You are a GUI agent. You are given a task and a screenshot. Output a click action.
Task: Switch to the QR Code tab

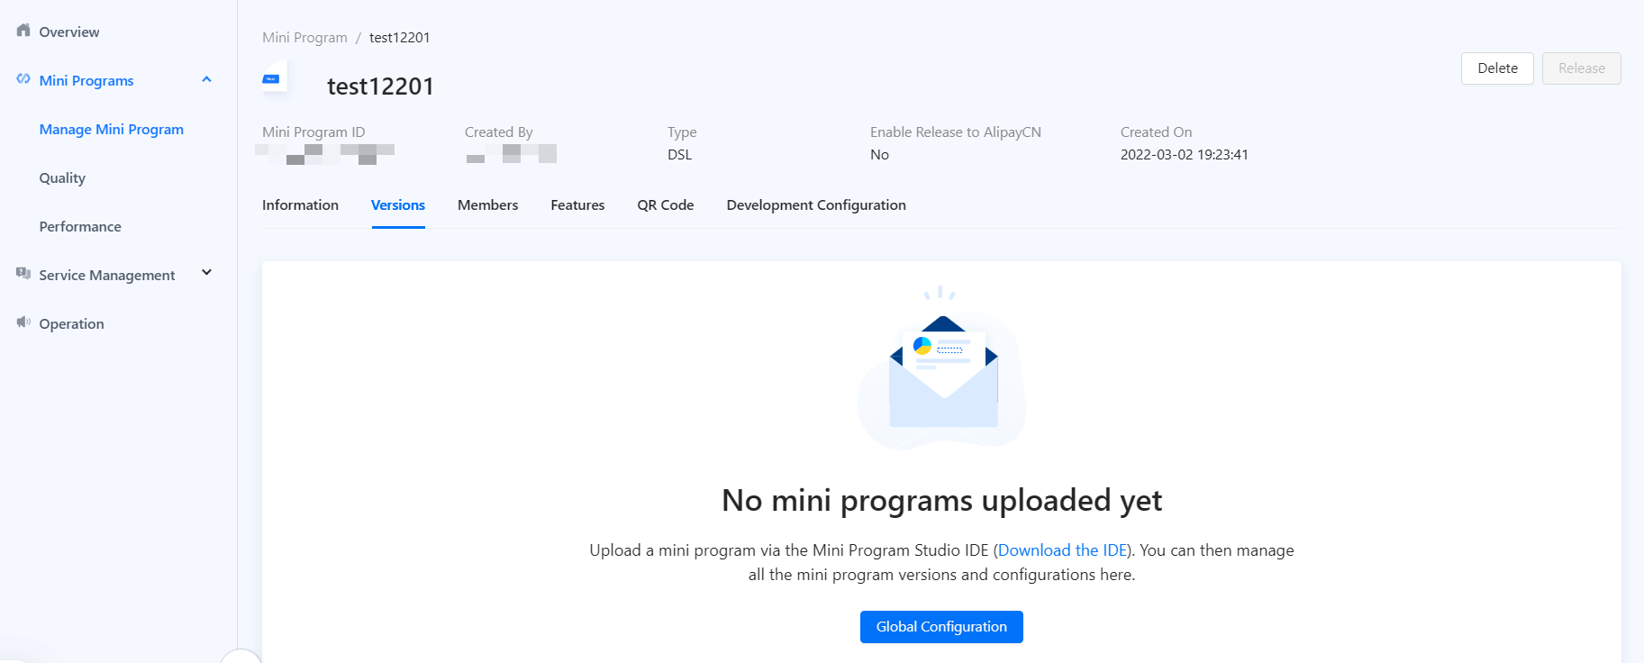pyautogui.click(x=665, y=204)
